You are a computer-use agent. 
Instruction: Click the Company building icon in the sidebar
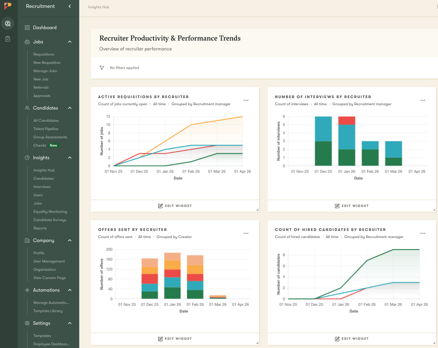tap(27, 240)
